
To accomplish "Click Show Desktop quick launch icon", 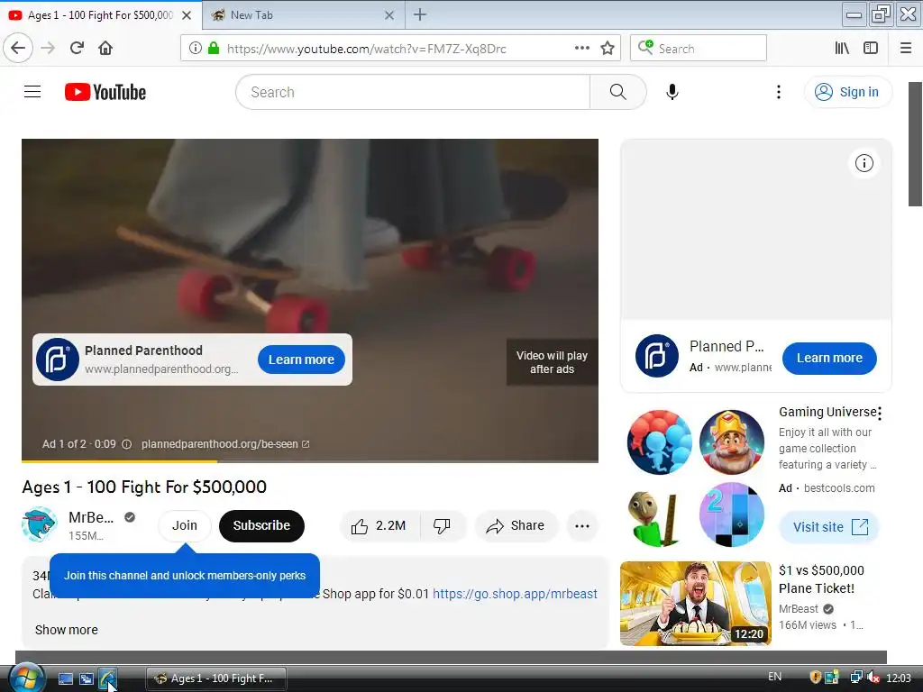I will 65,678.
